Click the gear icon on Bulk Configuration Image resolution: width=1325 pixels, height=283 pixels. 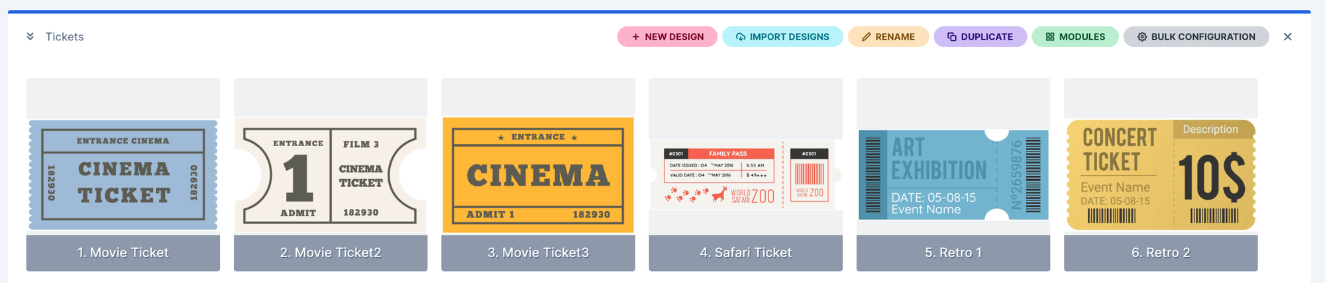1142,37
